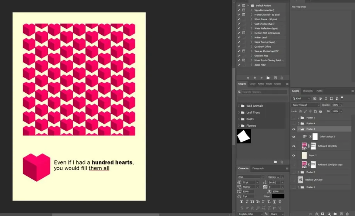Hide the Color Lookup 2 layer
This screenshot has width=355, height=216.
(x=294, y=137)
